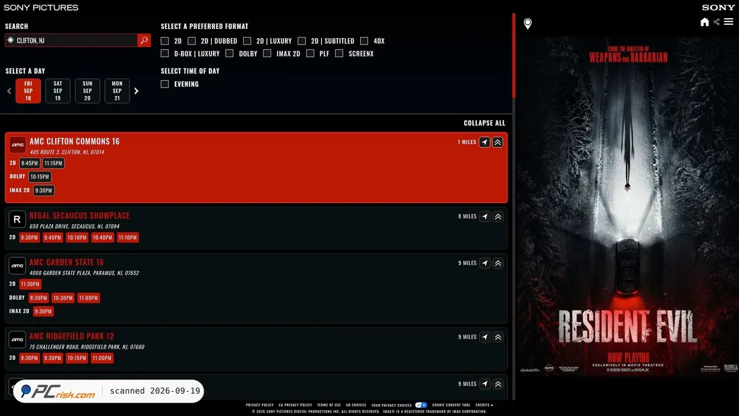The height and width of the screenshot is (416, 739).
Task: Show next days with right arrow
Action: pos(136,91)
